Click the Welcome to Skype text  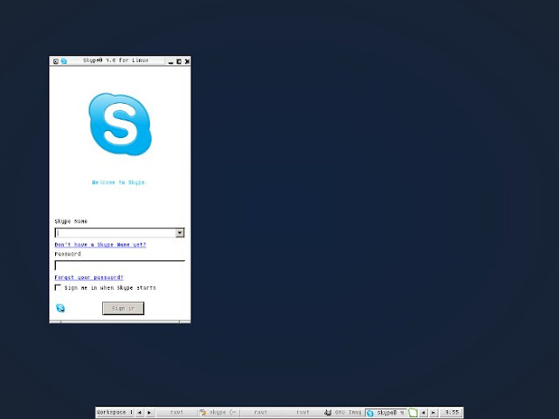[120, 182]
